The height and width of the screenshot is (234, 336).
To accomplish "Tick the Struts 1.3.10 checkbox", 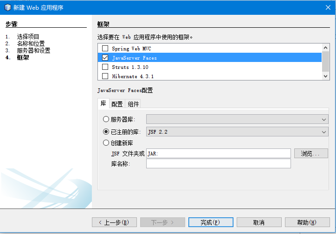I will (105, 67).
